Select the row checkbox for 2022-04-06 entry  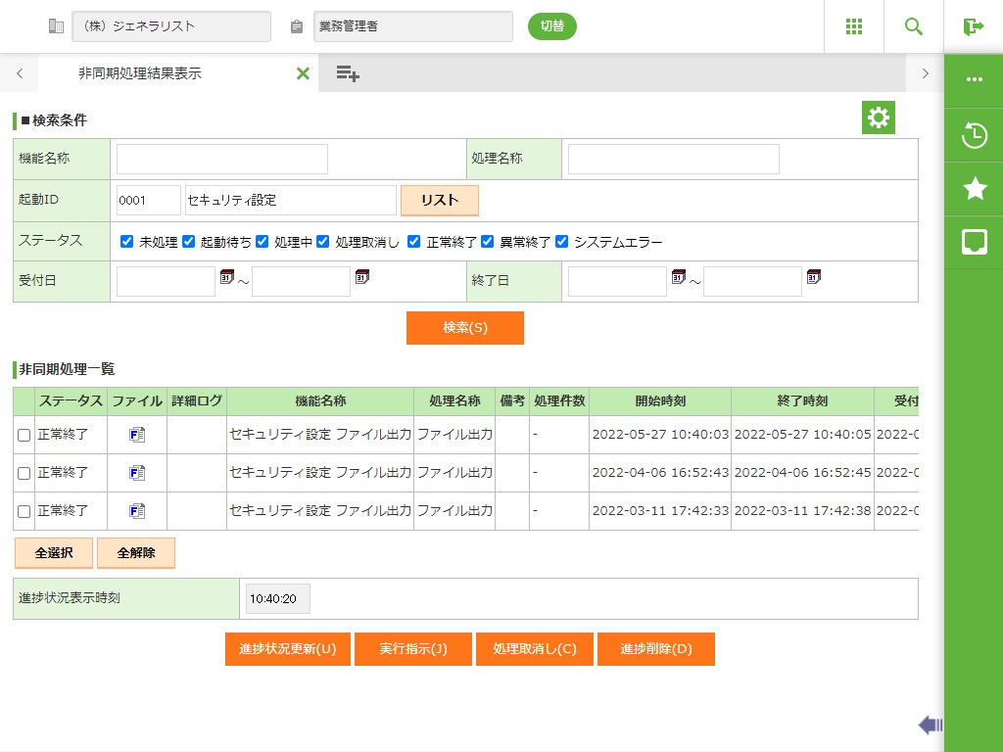(24, 473)
